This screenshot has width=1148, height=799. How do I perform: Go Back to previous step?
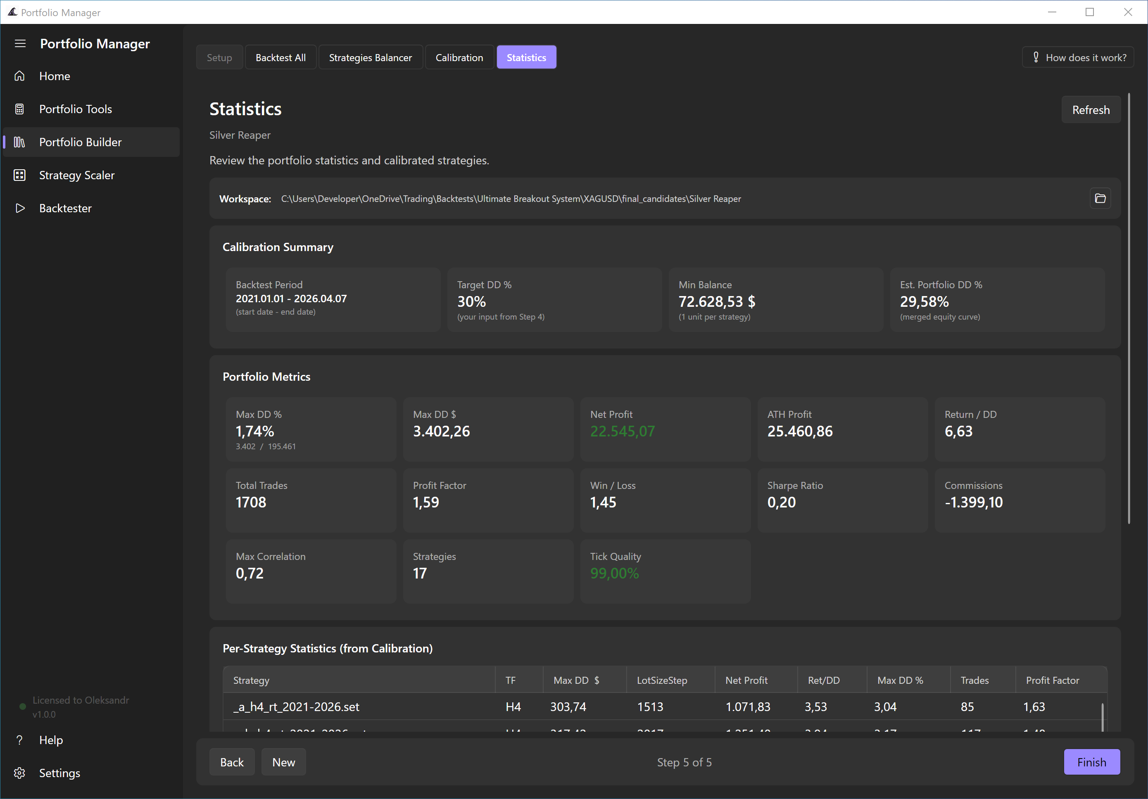[232, 762]
